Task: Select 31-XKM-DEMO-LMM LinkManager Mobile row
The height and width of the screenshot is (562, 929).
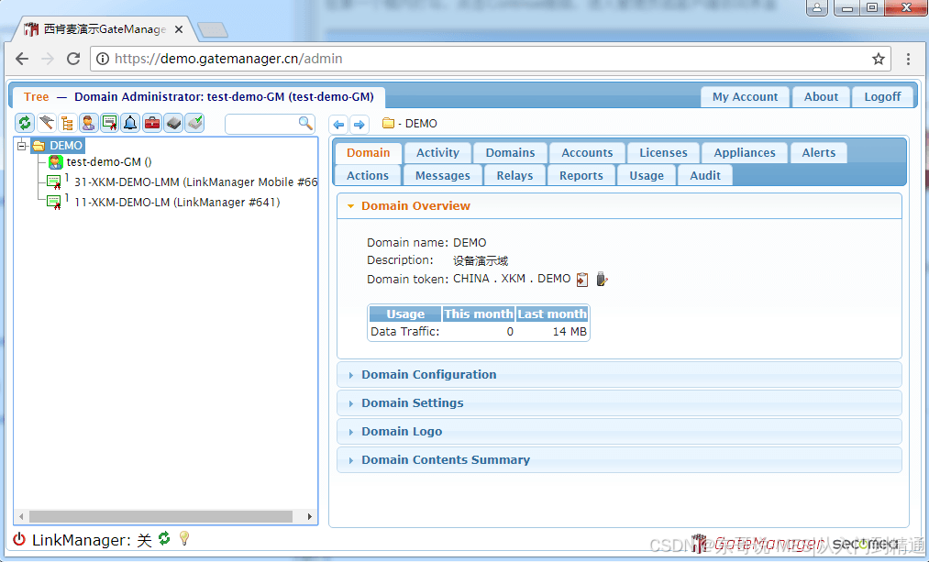Action: click(195, 182)
